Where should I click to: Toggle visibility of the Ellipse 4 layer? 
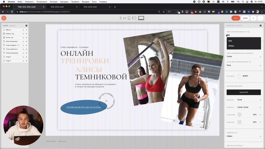[26, 30]
